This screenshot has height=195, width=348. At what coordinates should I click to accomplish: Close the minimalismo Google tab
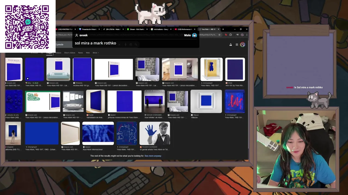[x=171, y=29]
